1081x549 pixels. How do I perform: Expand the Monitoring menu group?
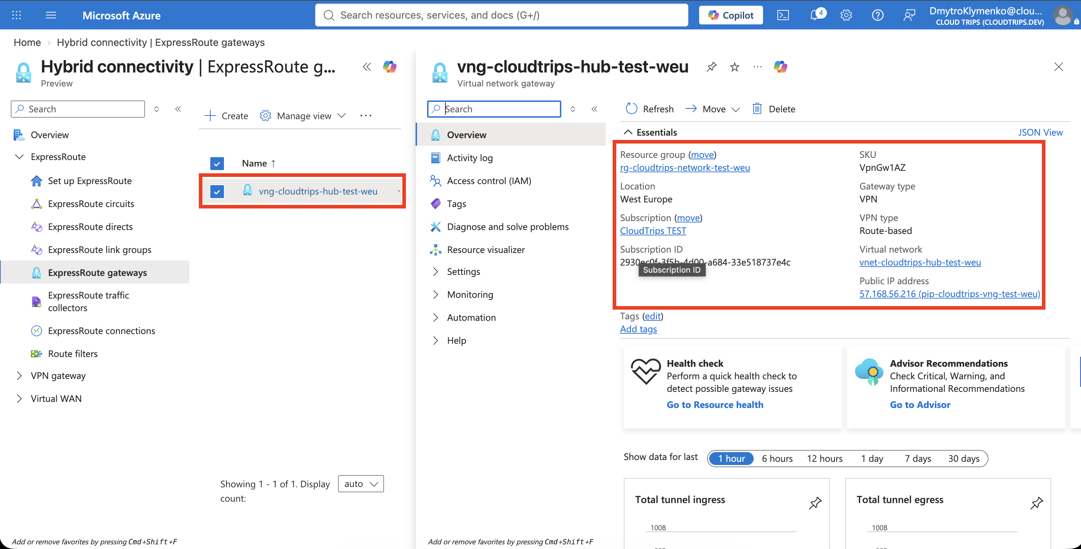[x=436, y=295]
